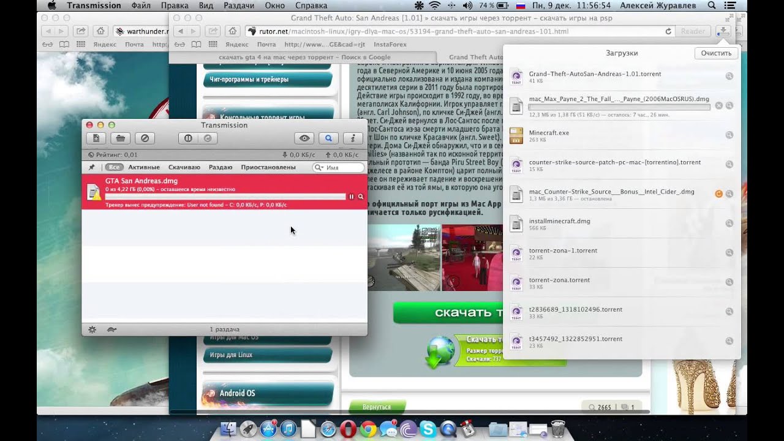
Task: Click the open torrent folder icon in Transmission
Action: click(x=121, y=138)
